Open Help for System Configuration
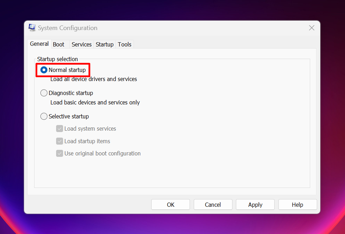The image size is (345, 234). pyautogui.click(x=298, y=204)
